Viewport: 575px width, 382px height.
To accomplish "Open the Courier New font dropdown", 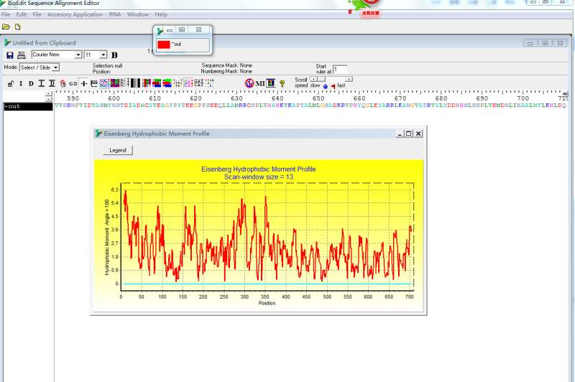I will point(78,55).
